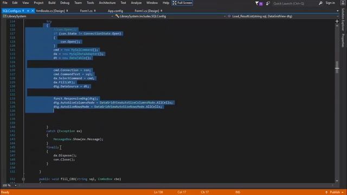347x195 pixels.
Task: Click the catch (Exception ex) line
Action: pos(64,131)
